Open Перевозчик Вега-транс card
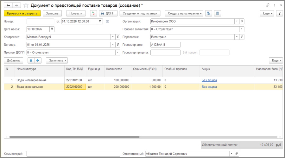 click(x=242, y=37)
